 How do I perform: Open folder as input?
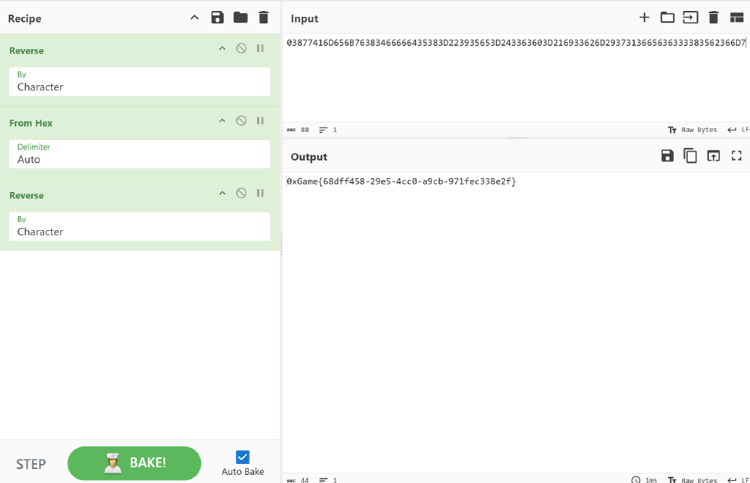click(667, 18)
